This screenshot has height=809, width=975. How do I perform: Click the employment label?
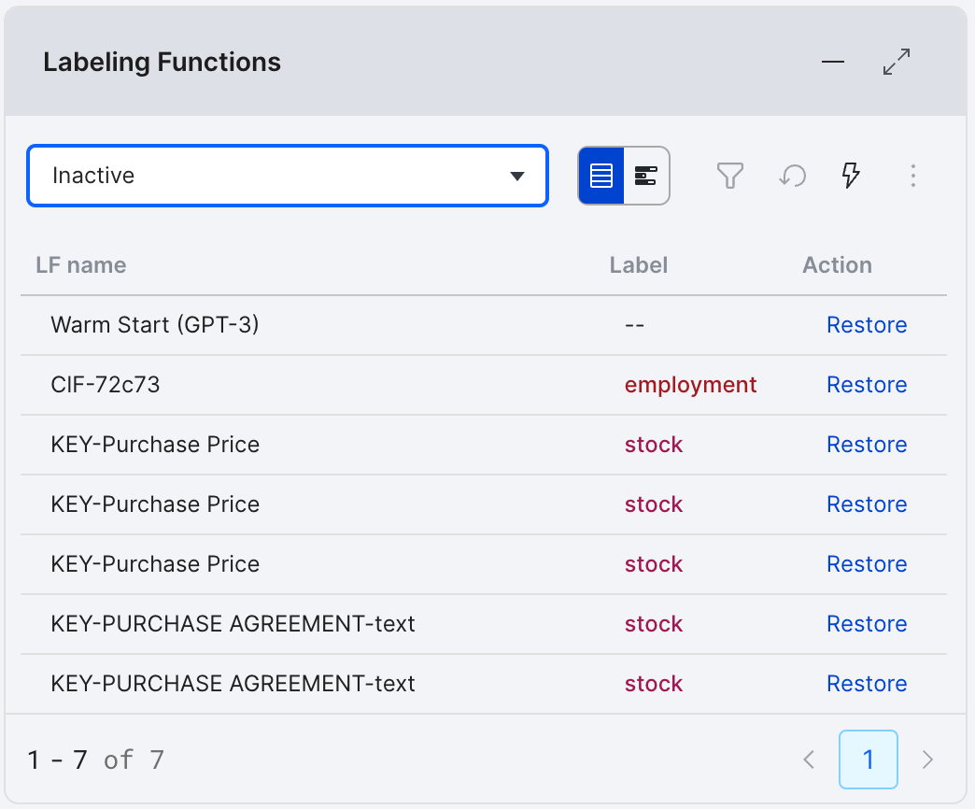coord(690,385)
